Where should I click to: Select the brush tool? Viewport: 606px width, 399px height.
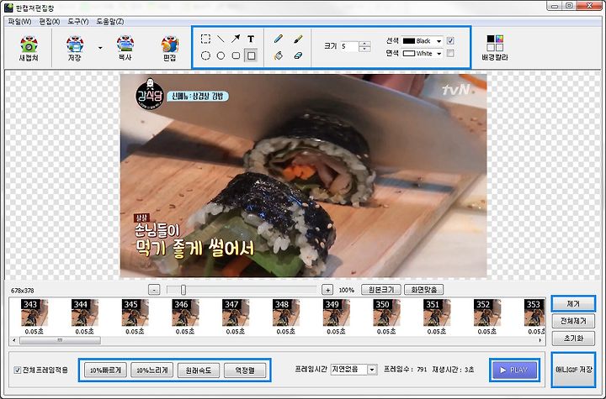(x=298, y=39)
